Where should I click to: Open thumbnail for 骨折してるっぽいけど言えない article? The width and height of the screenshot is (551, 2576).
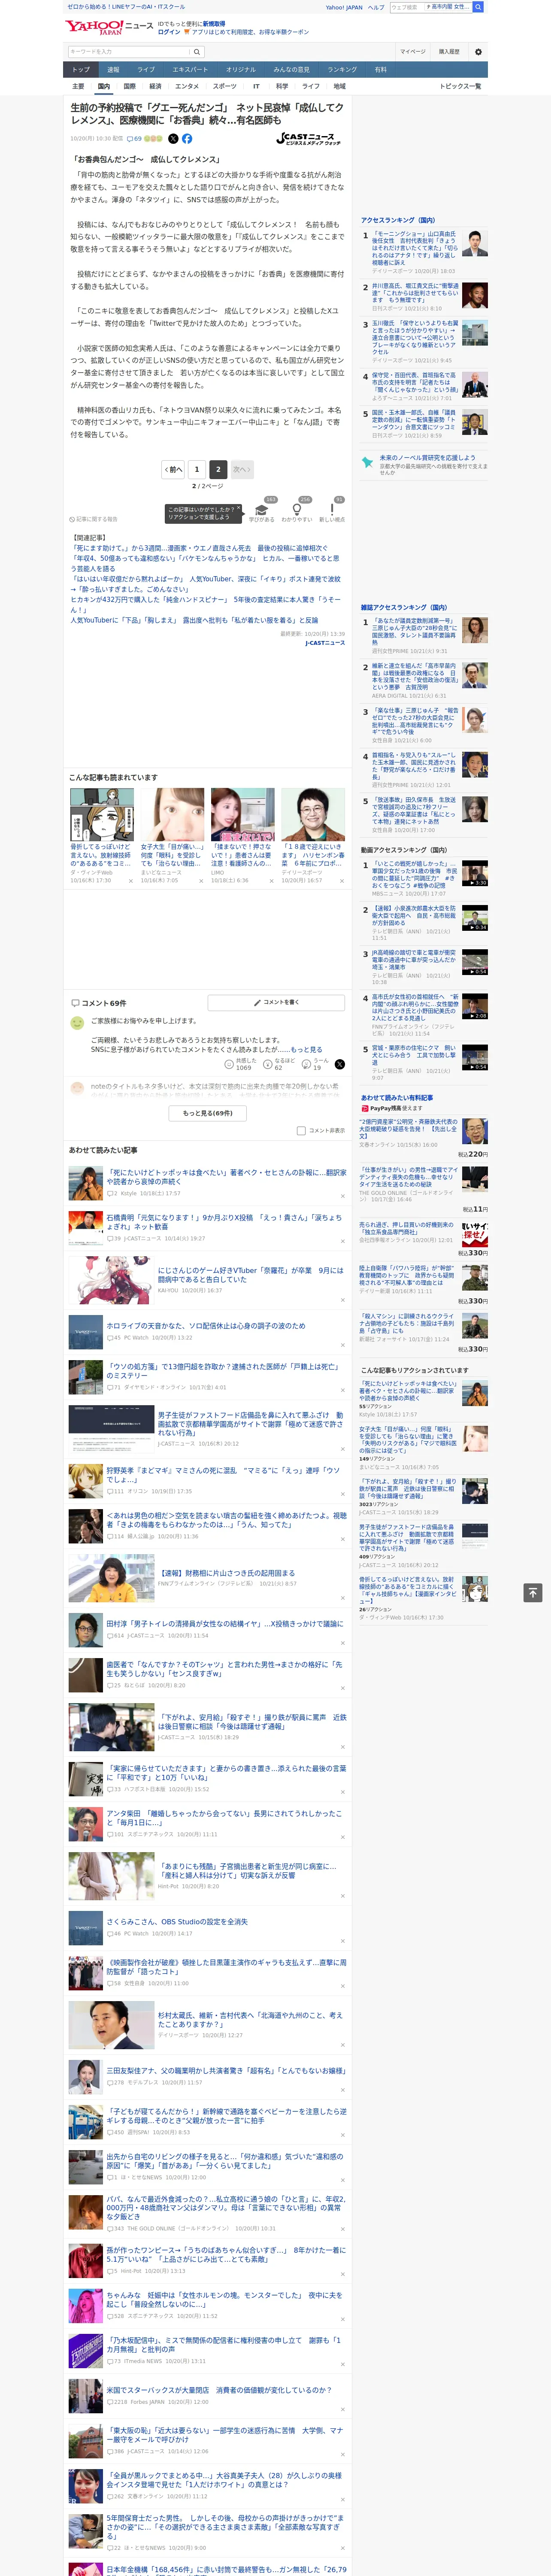click(x=102, y=815)
